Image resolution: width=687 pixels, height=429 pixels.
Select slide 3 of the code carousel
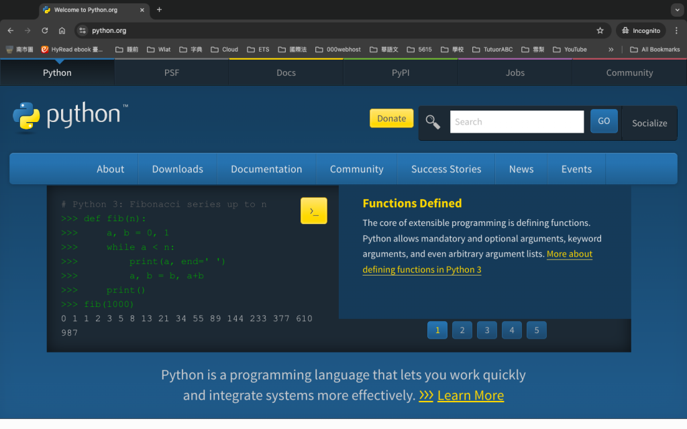[487, 330]
